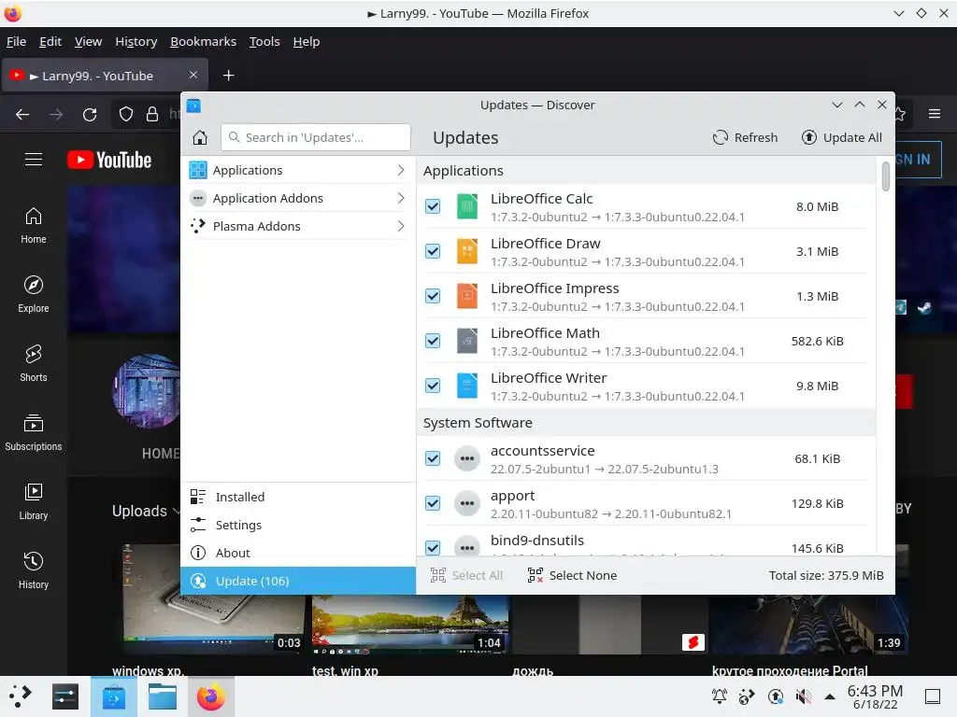Viewport: 957px width, 717px height.
Task: Click Firefox tracking protection shield icon
Action: pos(126,115)
